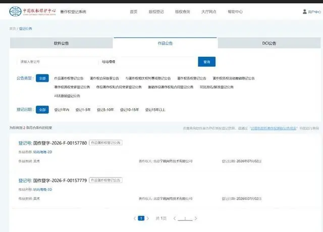Open 帮助中心 in the top navigation
The height and width of the screenshot is (232, 323).
(235, 12)
